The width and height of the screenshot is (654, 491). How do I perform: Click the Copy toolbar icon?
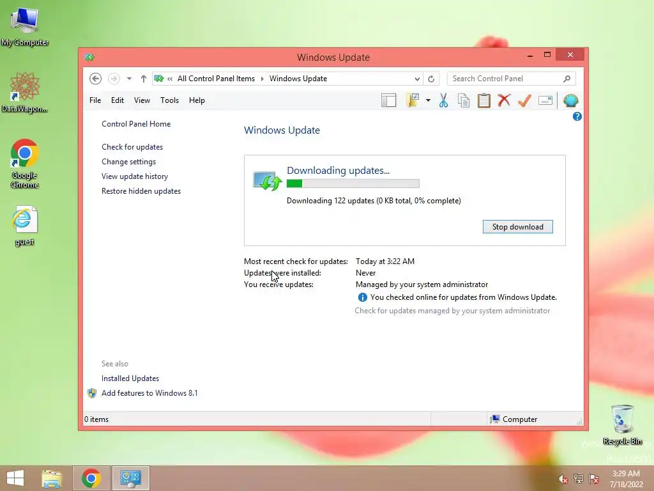[464, 100]
